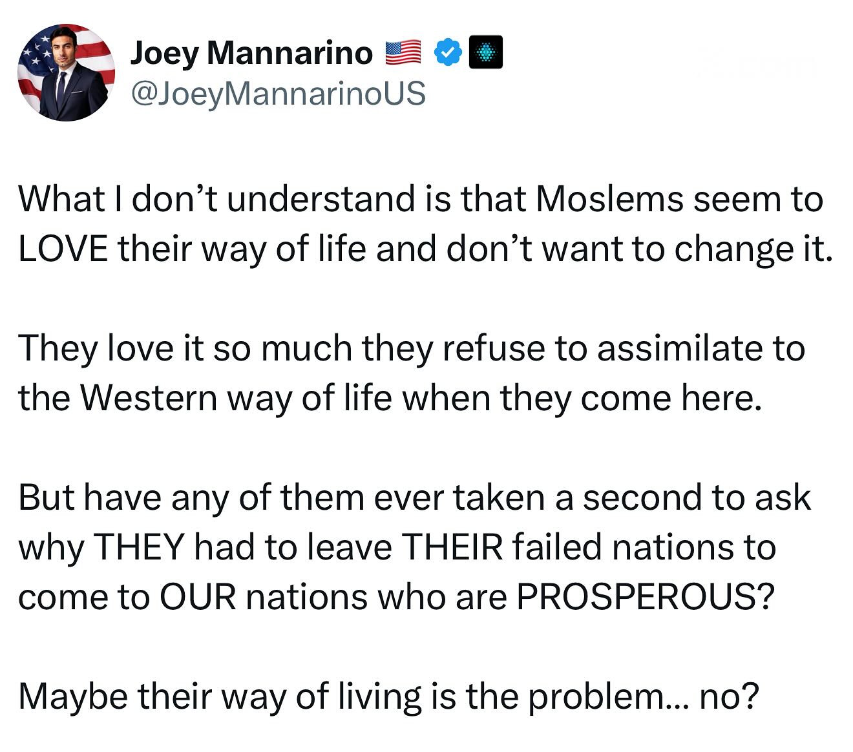Click the line beginning "But have any"
Viewport: 853px width, 752px height.
(414, 497)
